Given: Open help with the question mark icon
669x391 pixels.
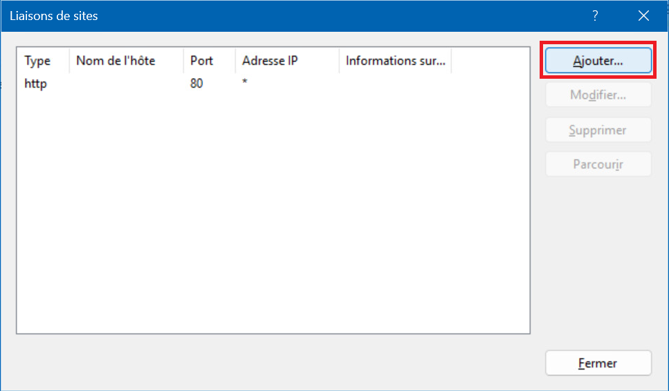Looking at the screenshot, I should pyautogui.click(x=595, y=15).
